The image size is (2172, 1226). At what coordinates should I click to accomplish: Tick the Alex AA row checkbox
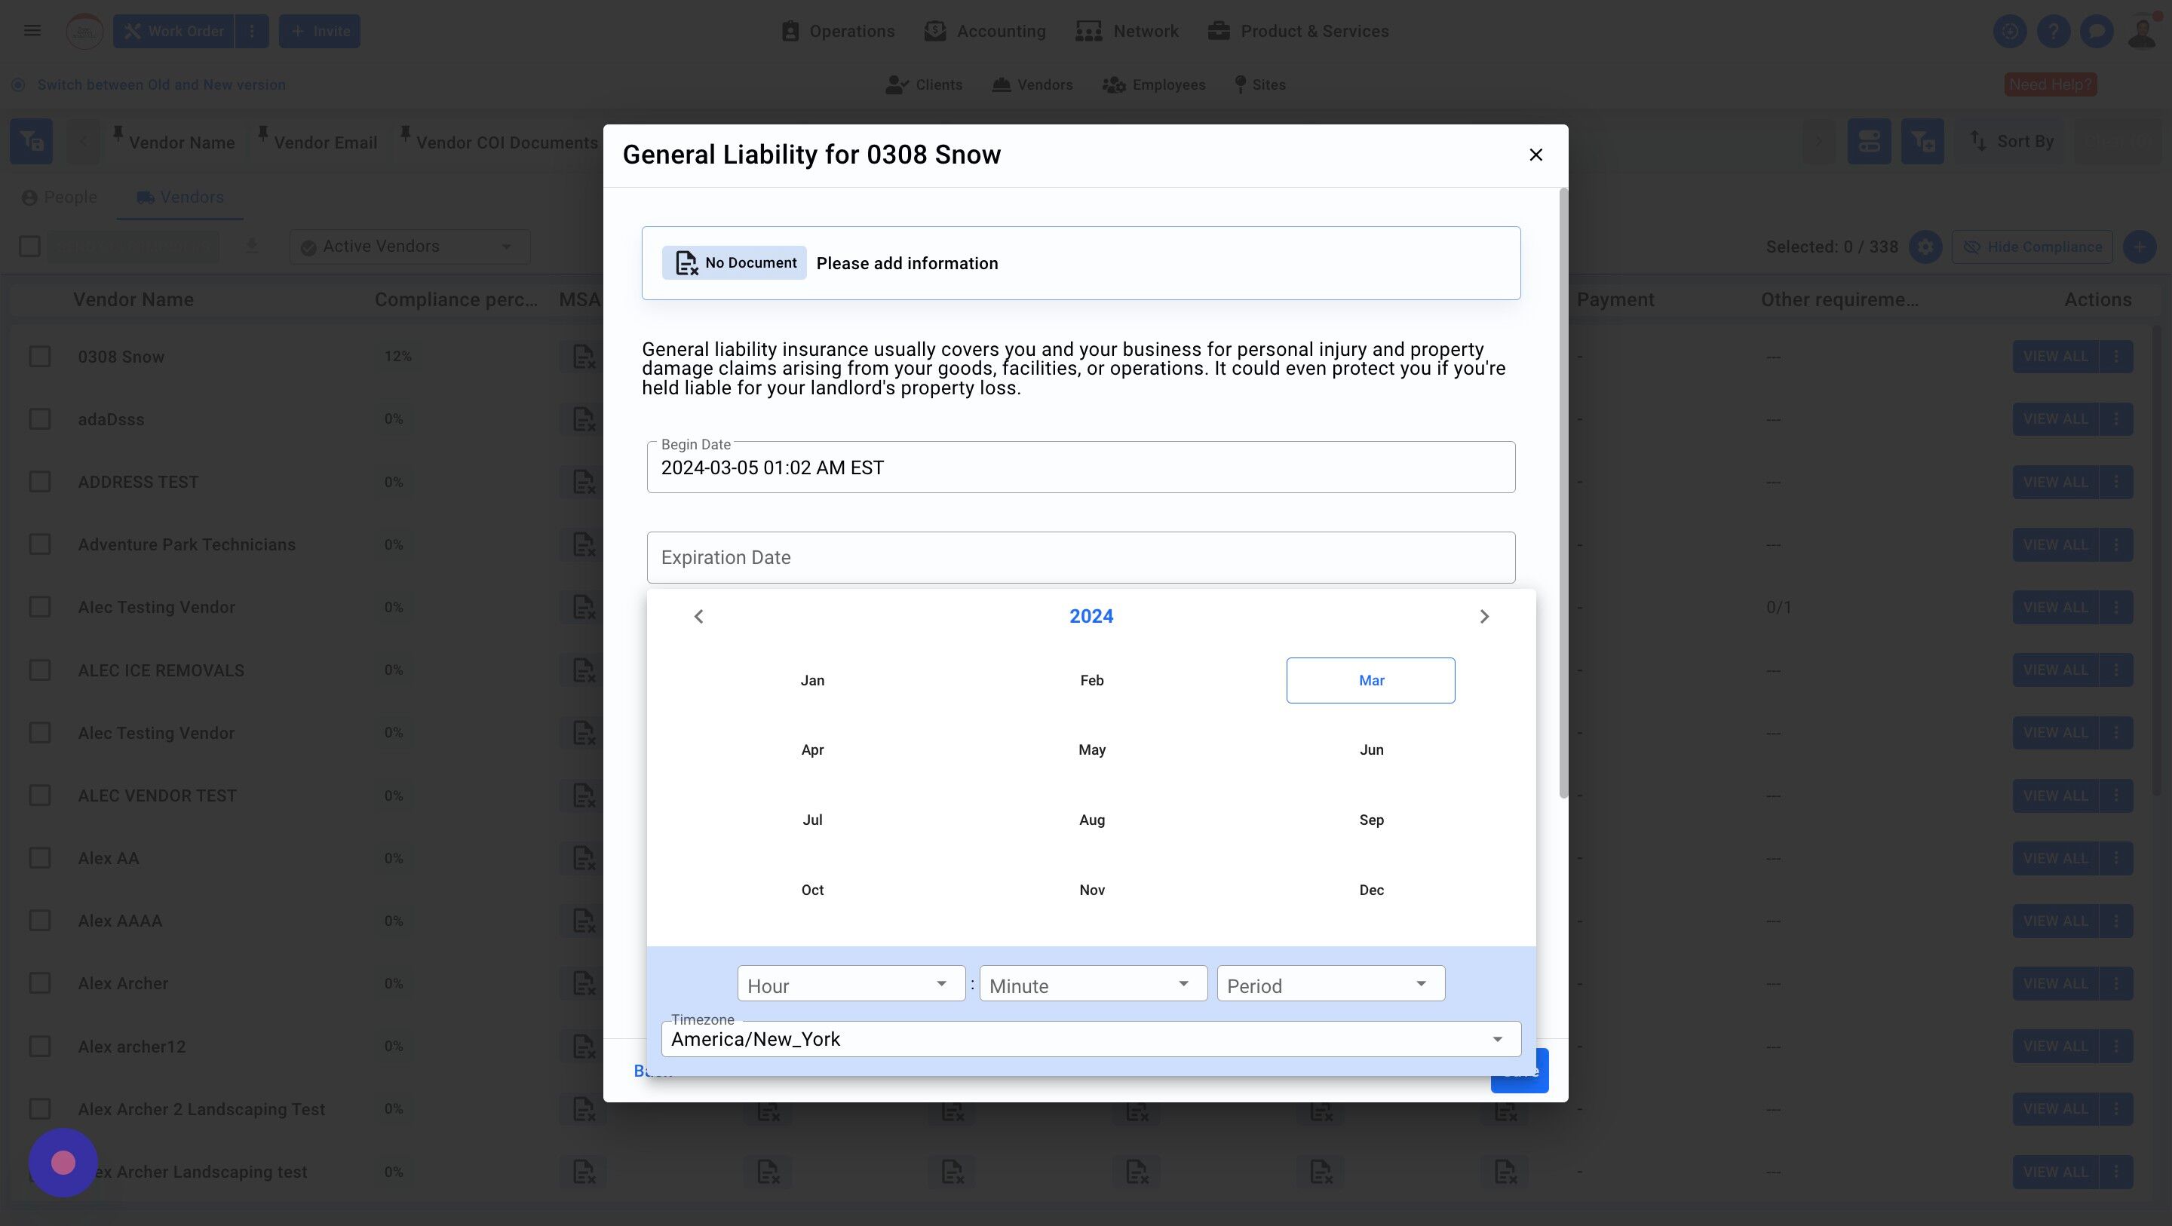(x=40, y=858)
